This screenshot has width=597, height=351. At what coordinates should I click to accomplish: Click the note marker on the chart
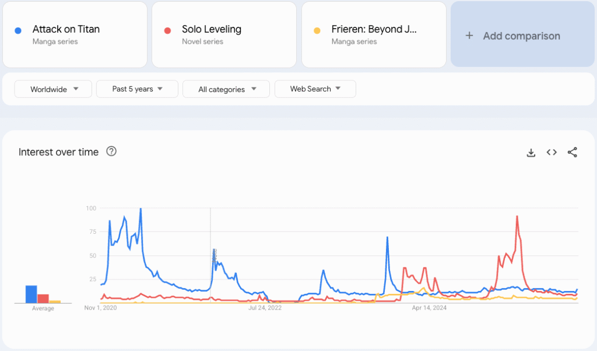coord(214,254)
